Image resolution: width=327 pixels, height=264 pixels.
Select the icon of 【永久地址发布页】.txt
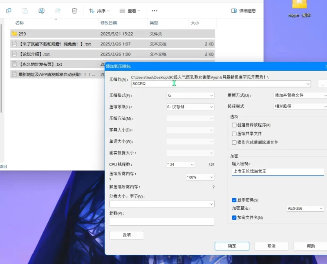pyautogui.click(x=14, y=64)
